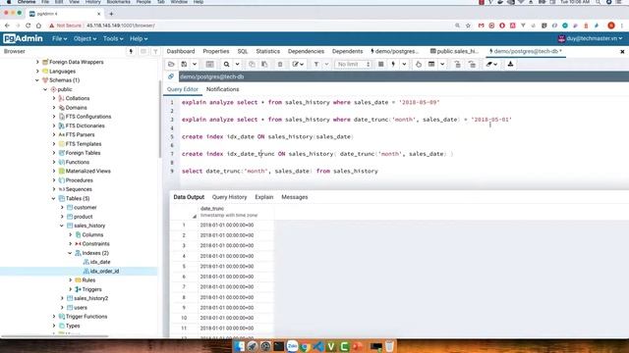Open the Save options dropdown arrow
Screen dimensions: 629x353
click(195, 64)
